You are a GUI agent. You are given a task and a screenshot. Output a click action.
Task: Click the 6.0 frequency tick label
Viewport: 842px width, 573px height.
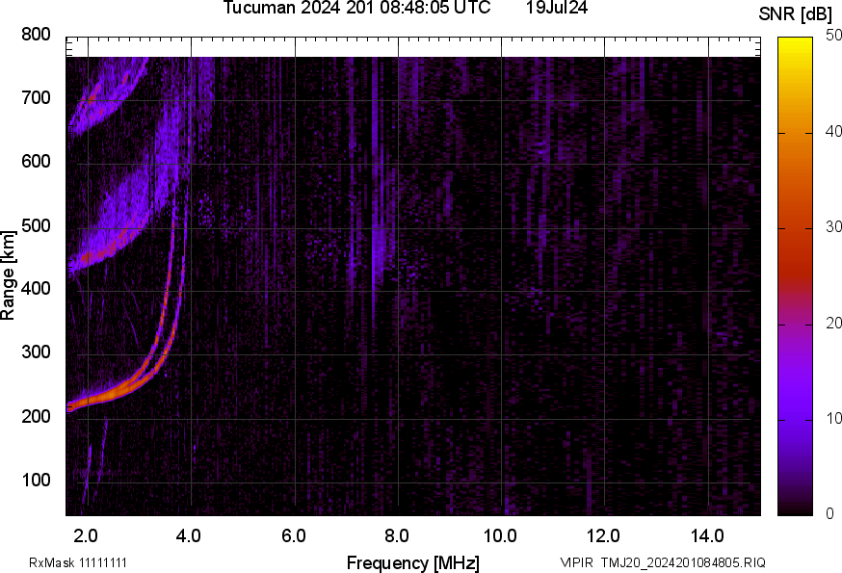tap(293, 535)
